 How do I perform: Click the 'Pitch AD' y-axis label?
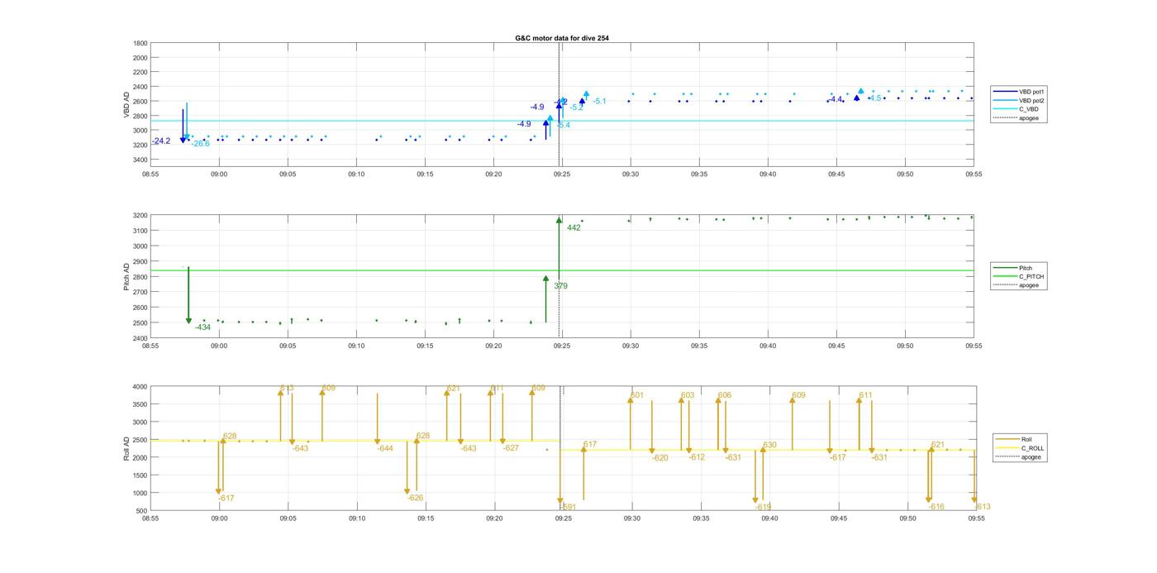(127, 276)
